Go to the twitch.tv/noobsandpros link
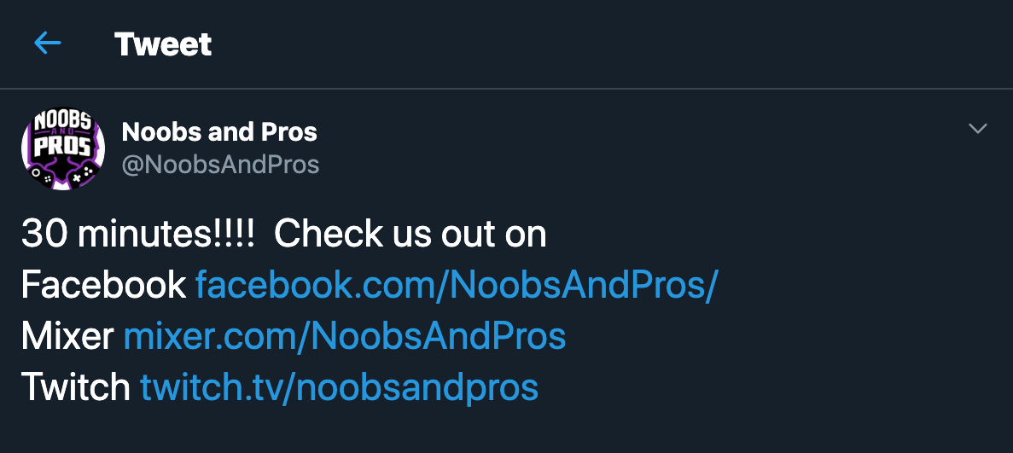The image size is (1013, 453). 339,387
